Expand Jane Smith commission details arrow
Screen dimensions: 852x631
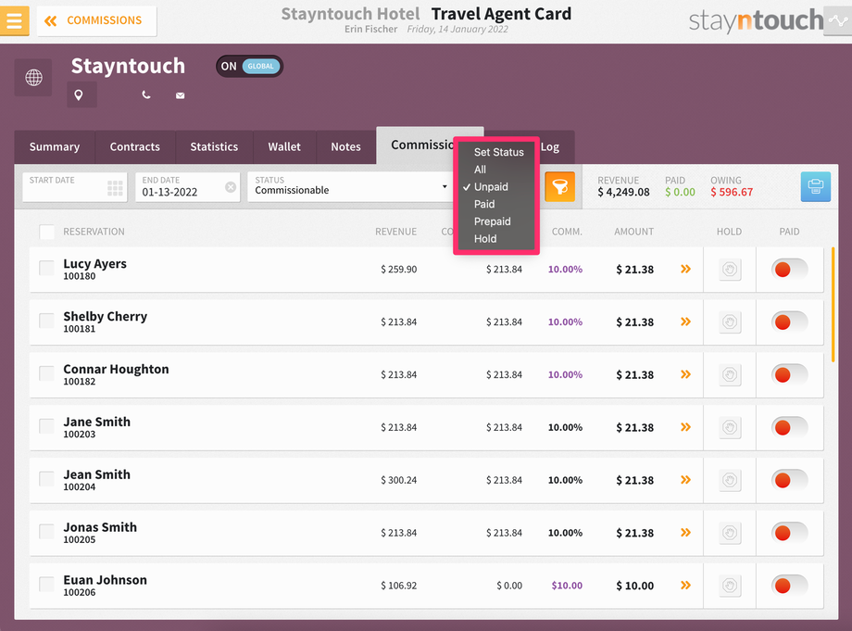[685, 427]
